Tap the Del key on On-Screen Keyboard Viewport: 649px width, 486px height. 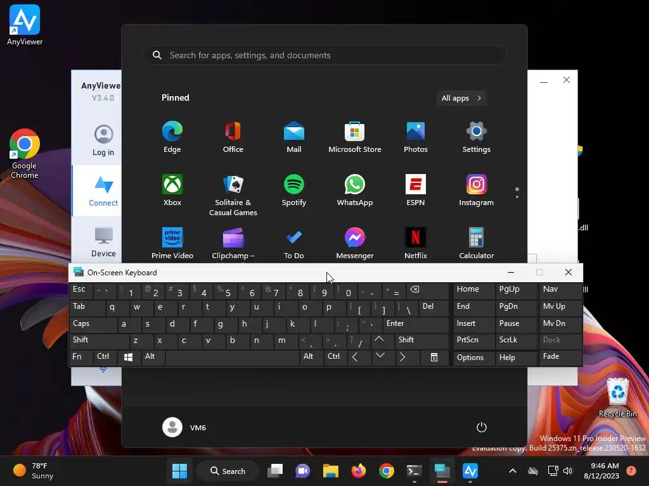coord(434,308)
